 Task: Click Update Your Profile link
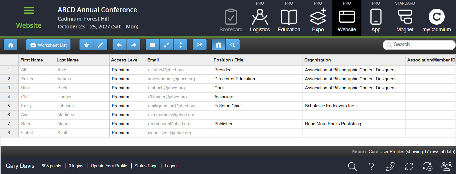click(109, 166)
